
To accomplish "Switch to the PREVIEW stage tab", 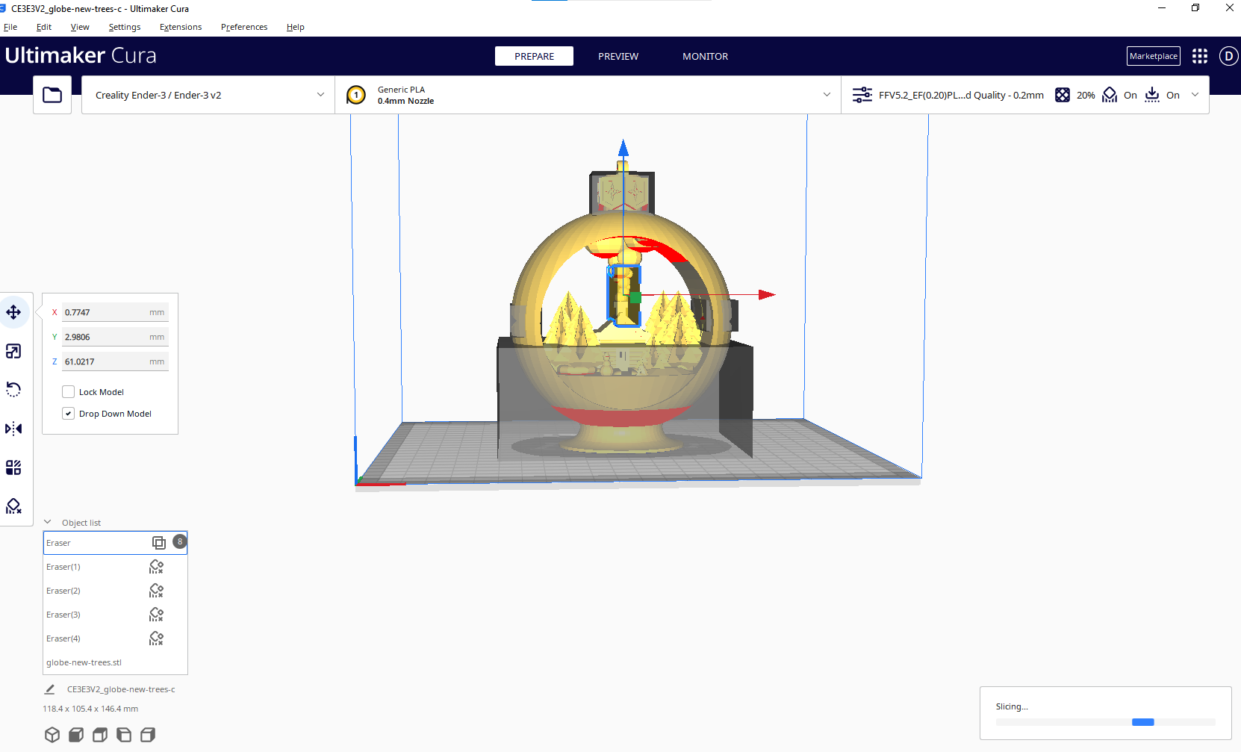I will [618, 56].
